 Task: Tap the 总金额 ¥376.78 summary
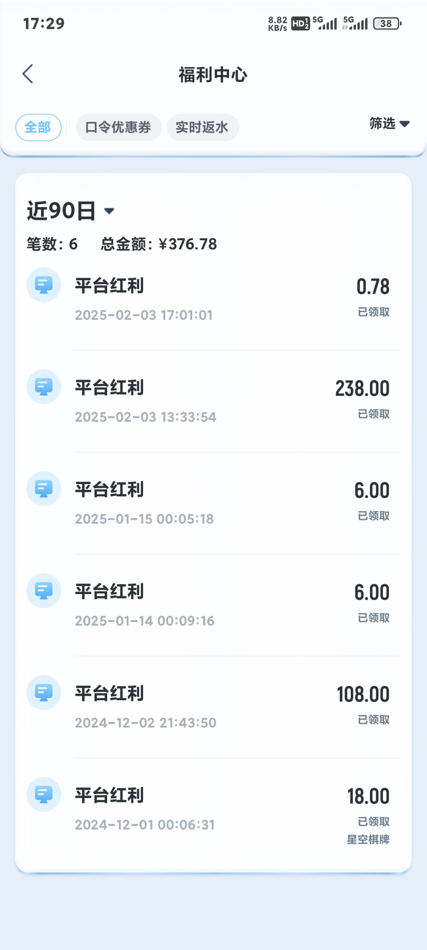159,244
